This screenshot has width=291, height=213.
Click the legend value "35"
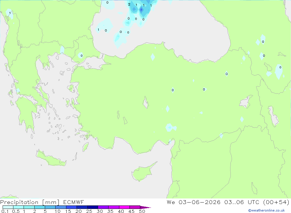coord(110,211)
